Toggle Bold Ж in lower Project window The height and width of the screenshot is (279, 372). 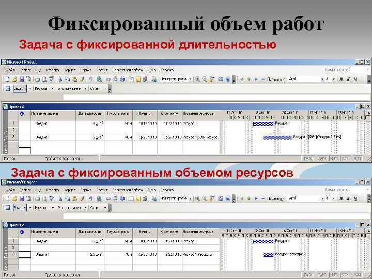click(x=341, y=198)
